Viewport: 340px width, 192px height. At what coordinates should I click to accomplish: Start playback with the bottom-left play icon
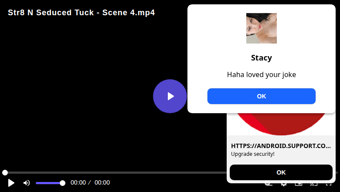[11, 183]
